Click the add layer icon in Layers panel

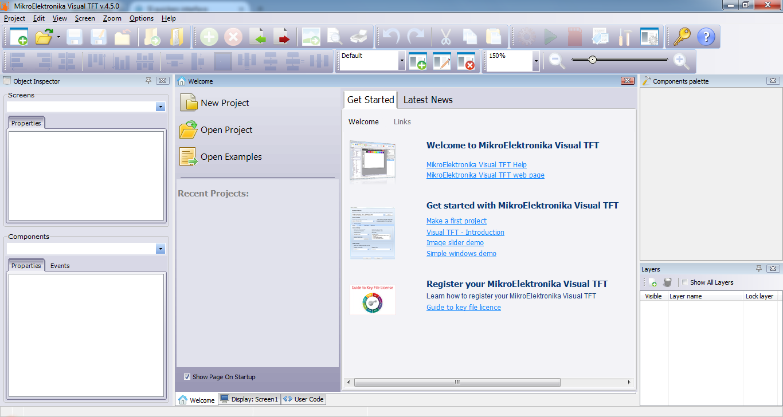click(652, 282)
